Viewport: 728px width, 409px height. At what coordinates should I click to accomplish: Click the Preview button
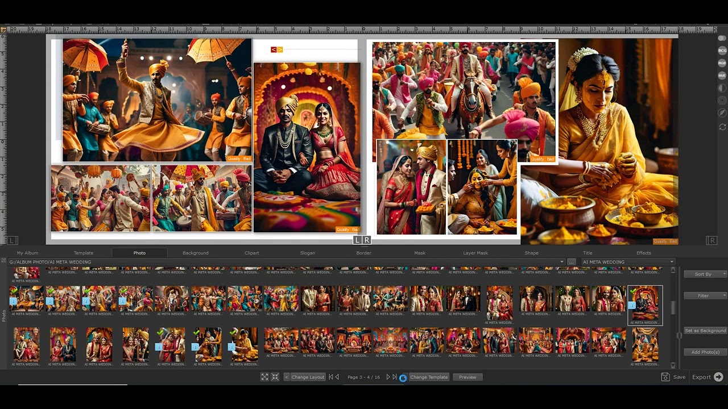click(468, 377)
